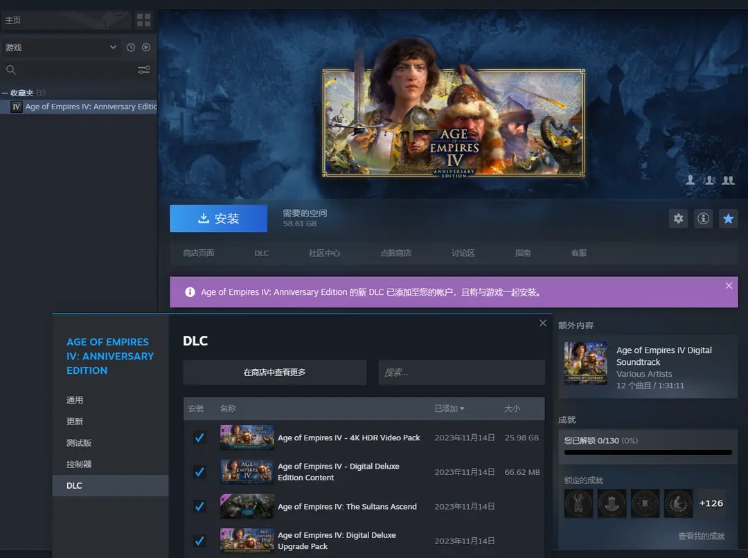Click the DLC 搜索 search field
This screenshot has width=748, height=558.
pos(462,372)
